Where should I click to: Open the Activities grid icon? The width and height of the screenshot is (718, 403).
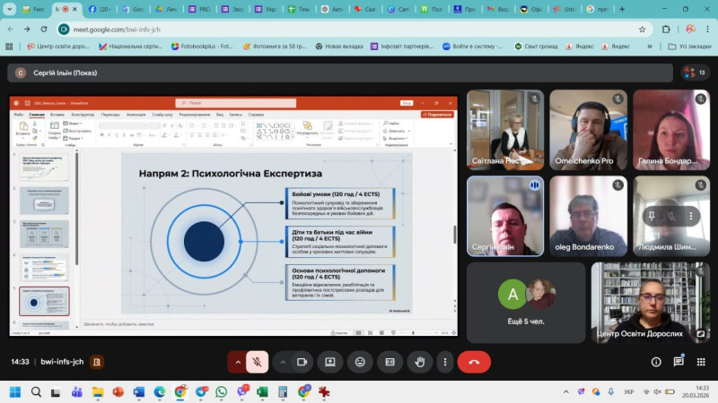coord(701,362)
